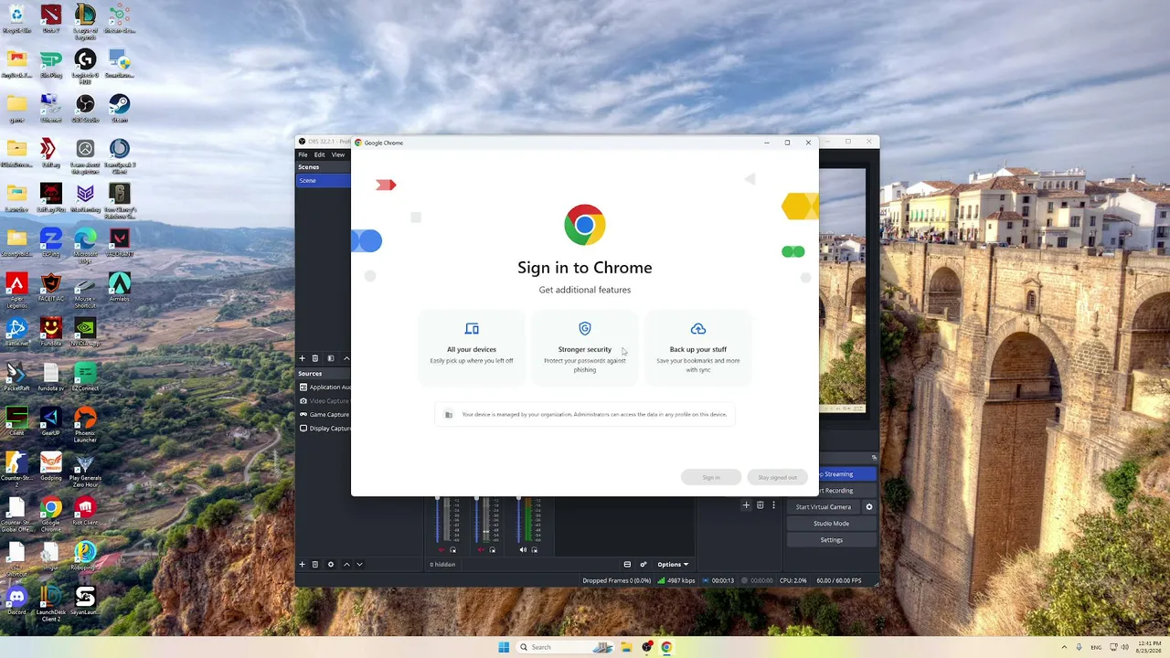Open OBS Settings button
Image resolution: width=1170 pixels, height=658 pixels.
(x=832, y=540)
